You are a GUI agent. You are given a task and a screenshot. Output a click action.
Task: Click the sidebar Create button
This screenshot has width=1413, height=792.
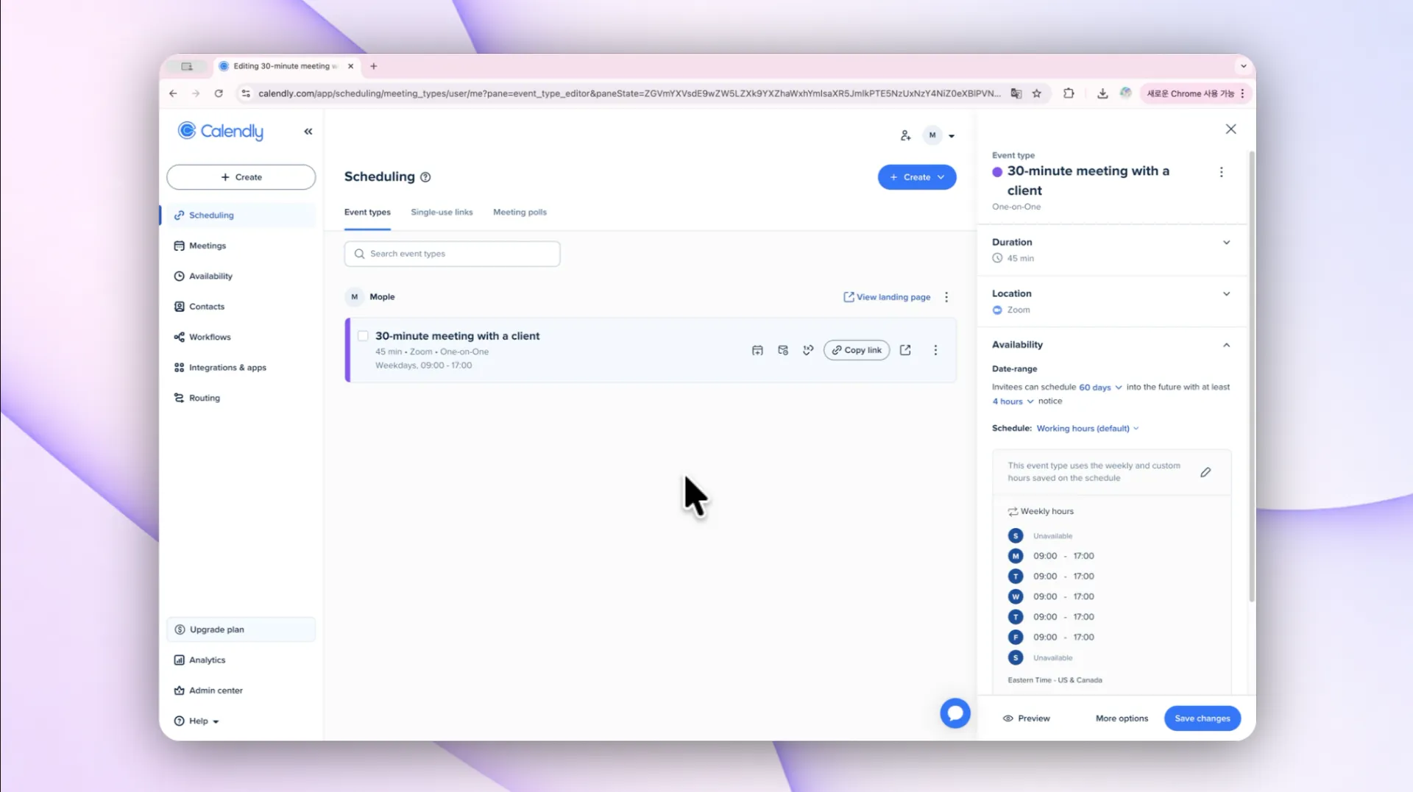pyautogui.click(x=241, y=177)
